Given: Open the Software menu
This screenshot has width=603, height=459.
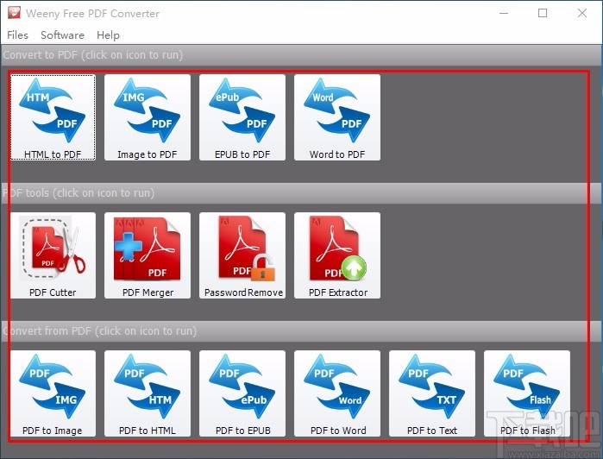Looking at the screenshot, I should click(62, 35).
